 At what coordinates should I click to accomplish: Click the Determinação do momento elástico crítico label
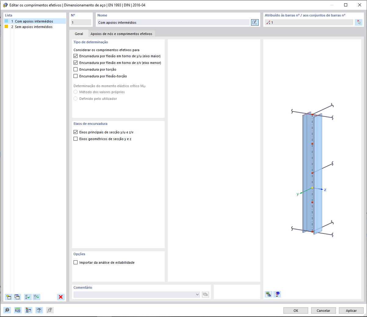pos(110,86)
